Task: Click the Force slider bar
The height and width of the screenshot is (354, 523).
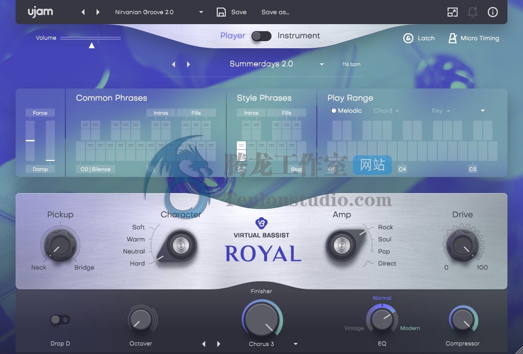Action: tap(30, 141)
